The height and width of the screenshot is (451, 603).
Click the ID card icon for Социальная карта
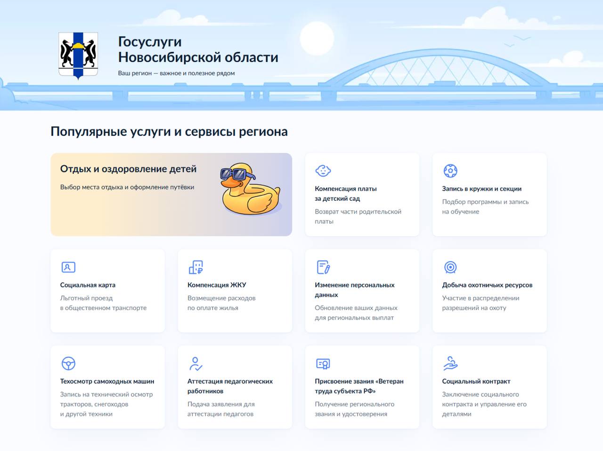coord(68,267)
